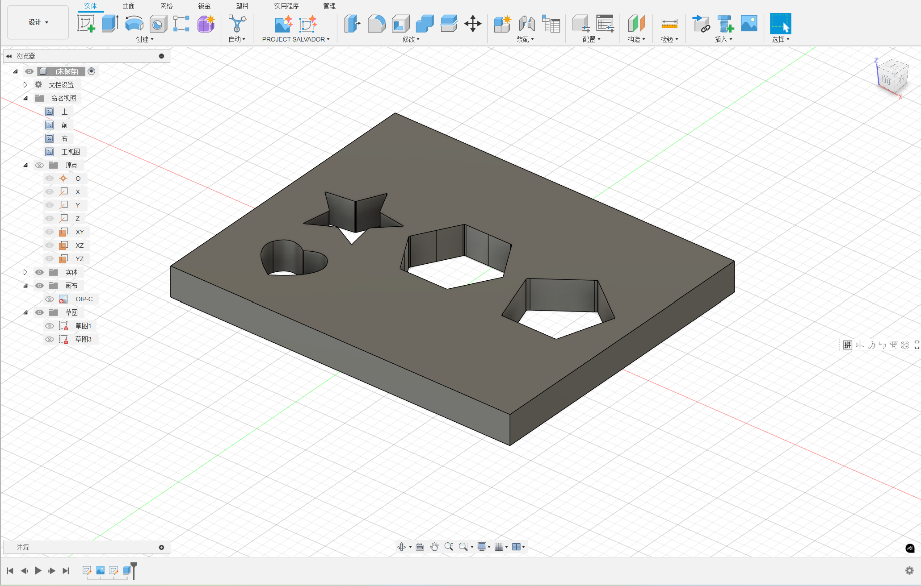Open the 设计 workspace dropdown
Screen dimensions: 921x586
click(38, 22)
